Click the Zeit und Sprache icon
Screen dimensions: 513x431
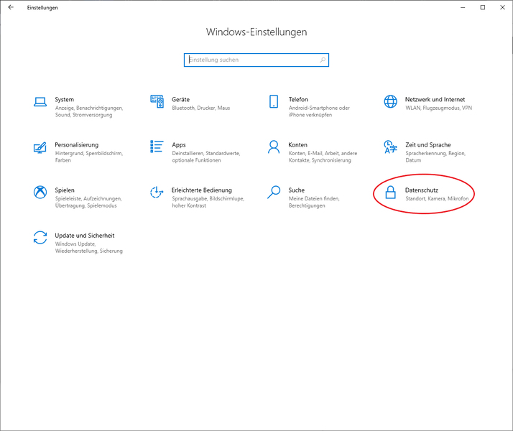point(390,147)
